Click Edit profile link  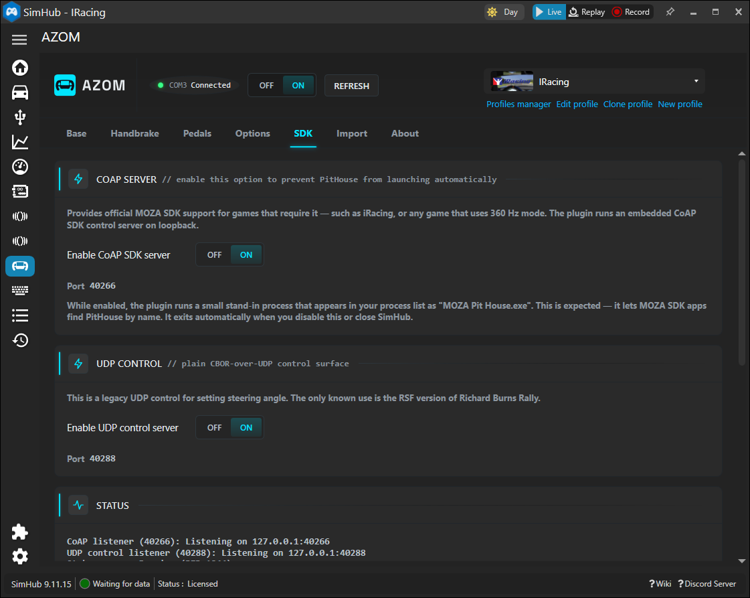tap(577, 104)
